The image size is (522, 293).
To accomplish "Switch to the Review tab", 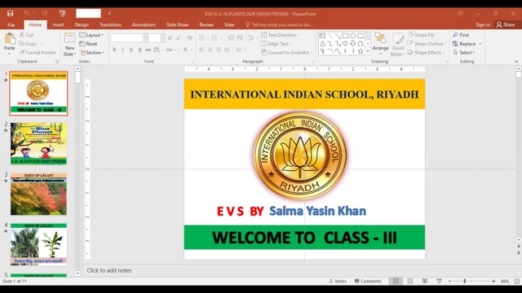I will (x=206, y=24).
